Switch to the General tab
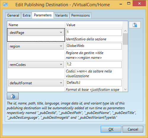Viewport: 148px width, 138px height. click(13, 15)
